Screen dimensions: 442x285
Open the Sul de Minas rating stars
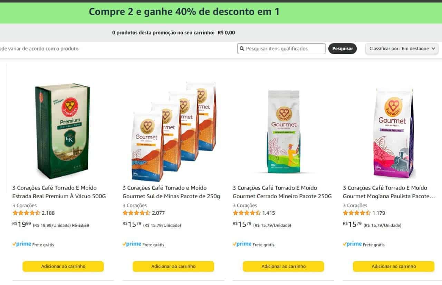tap(136, 213)
